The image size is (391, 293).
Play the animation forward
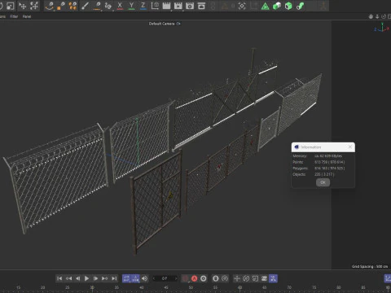click(86, 278)
